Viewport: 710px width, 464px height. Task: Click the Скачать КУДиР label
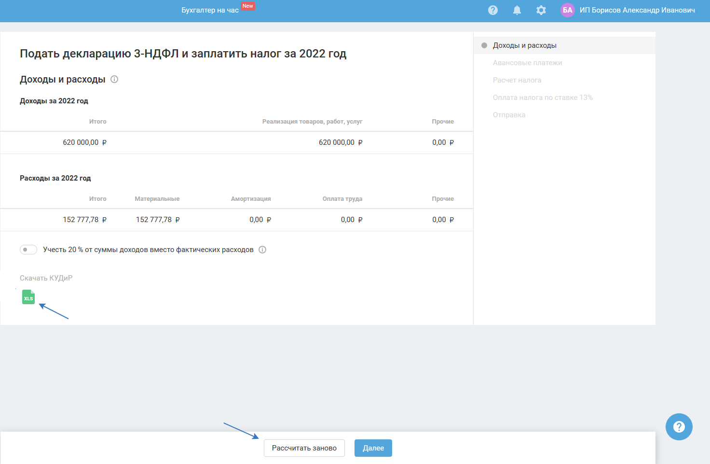[x=46, y=278]
